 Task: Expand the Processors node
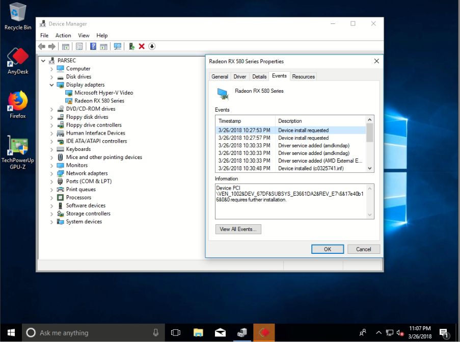[51, 198]
